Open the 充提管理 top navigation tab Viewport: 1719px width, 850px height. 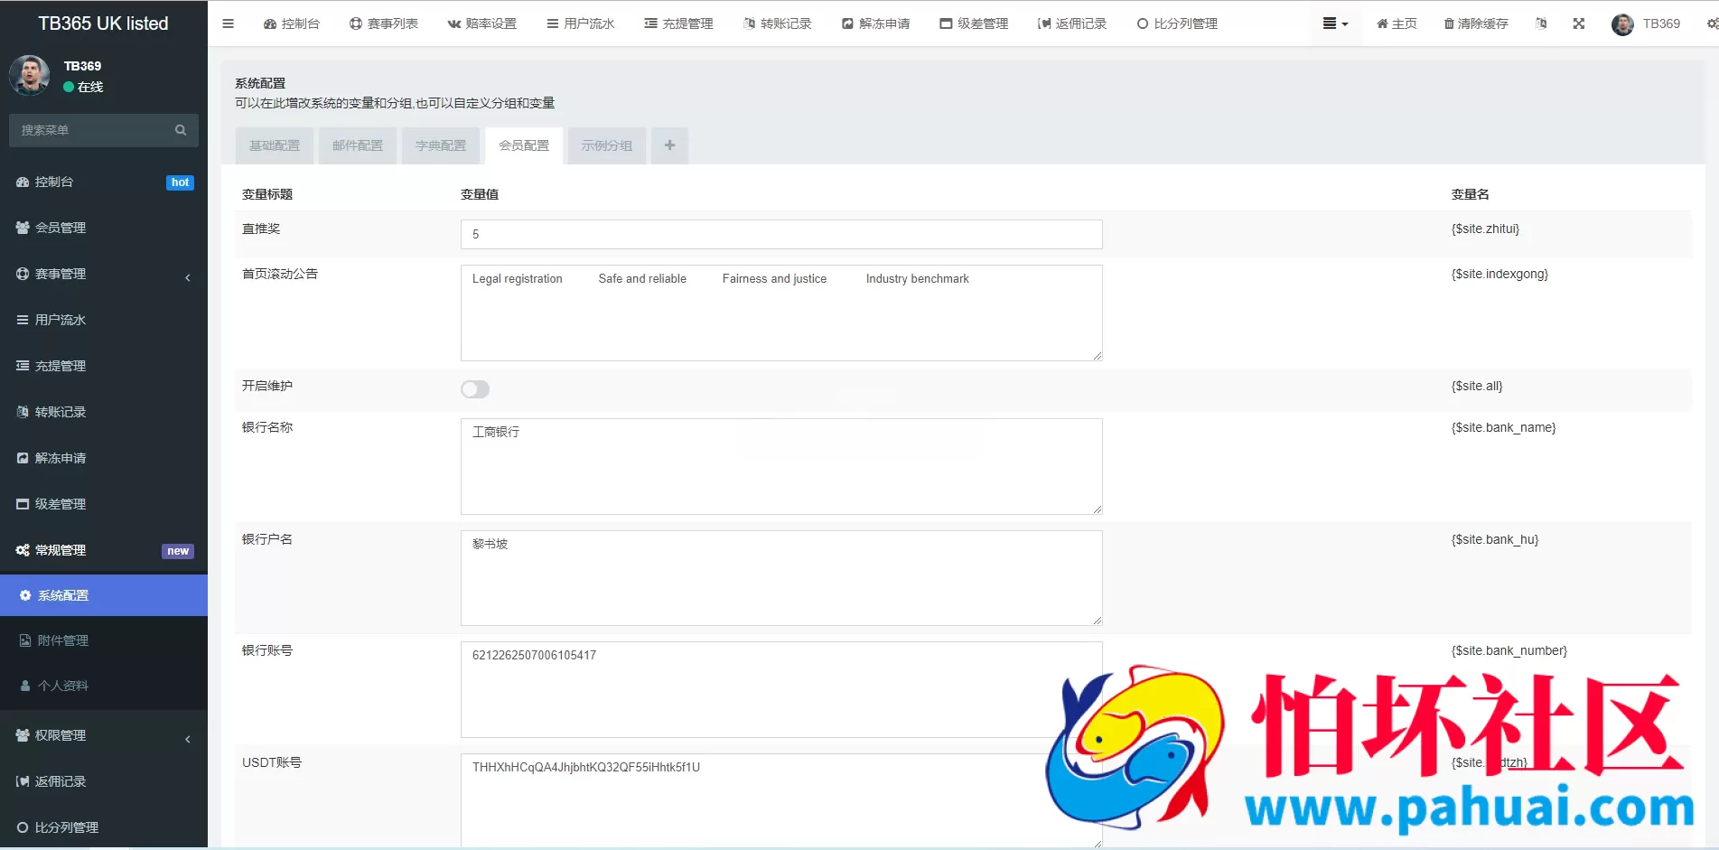point(679,23)
